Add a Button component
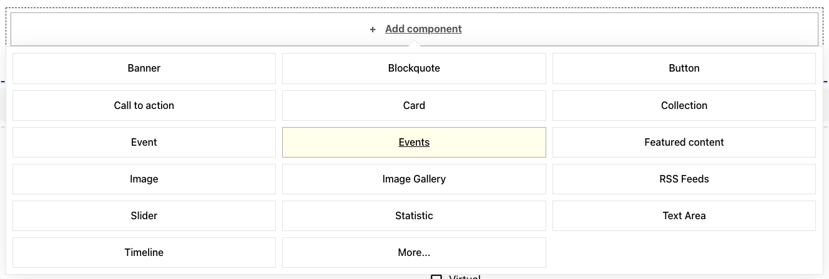This screenshot has height=279, width=829. tap(684, 69)
